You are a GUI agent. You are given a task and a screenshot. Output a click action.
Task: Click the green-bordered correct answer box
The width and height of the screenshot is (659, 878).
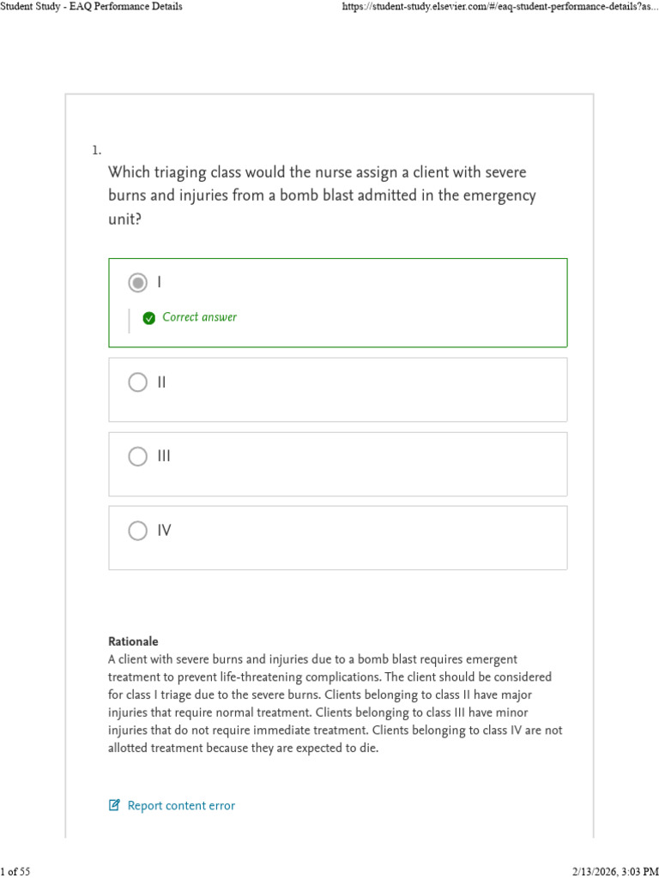pyautogui.click(x=338, y=303)
